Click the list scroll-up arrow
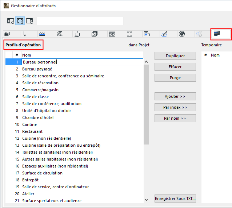232x208 pixels. (146, 62)
